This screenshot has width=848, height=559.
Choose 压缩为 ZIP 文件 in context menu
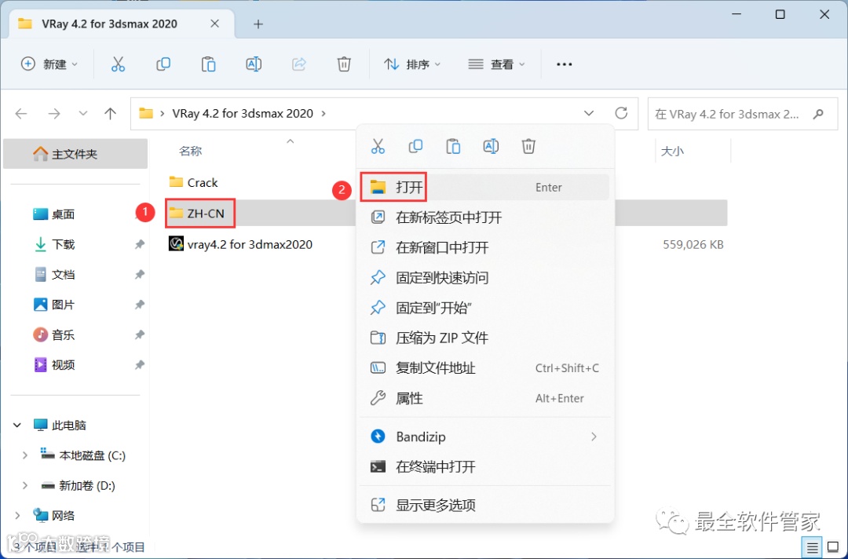coord(485,338)
